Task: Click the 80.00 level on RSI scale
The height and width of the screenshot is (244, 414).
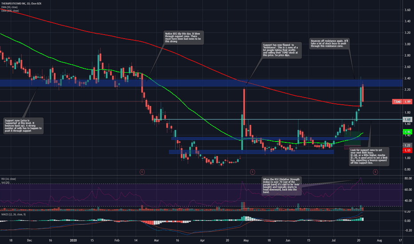Action: 408,178
